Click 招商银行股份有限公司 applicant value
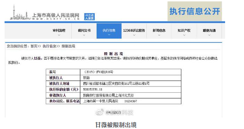 pos(108,95)
